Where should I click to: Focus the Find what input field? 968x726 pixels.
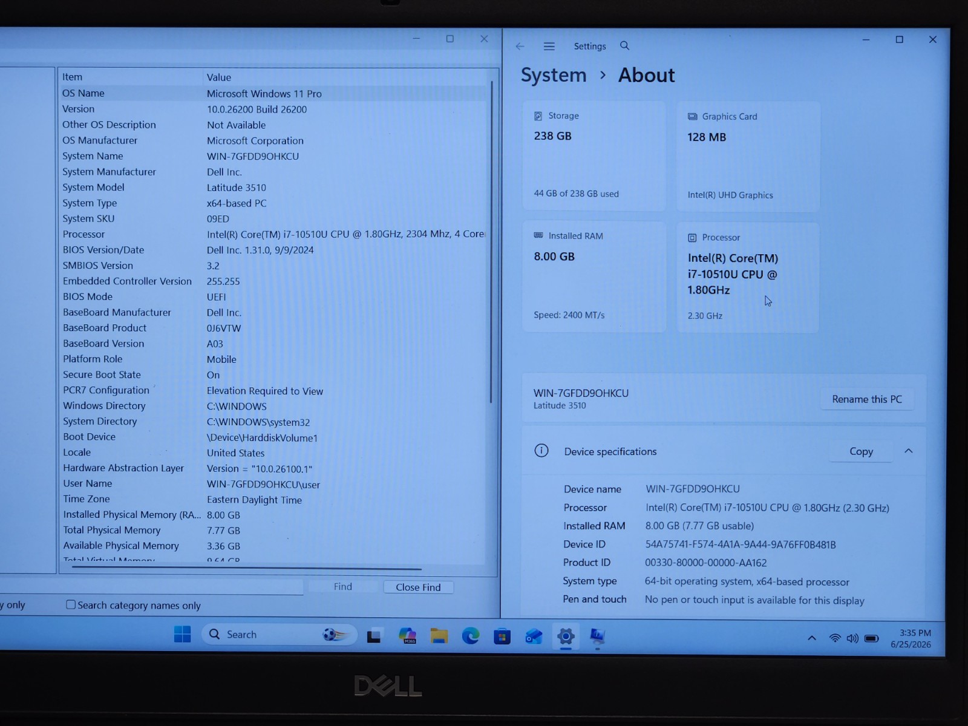click(x=151, y=587)
